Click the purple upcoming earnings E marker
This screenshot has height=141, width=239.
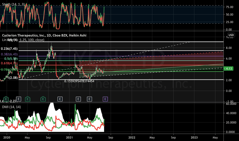(x=105, y=99)
